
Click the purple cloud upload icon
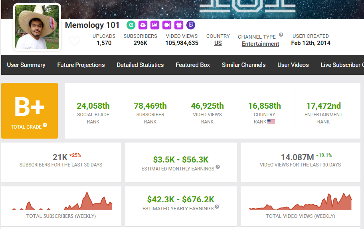tap(143, 25)
